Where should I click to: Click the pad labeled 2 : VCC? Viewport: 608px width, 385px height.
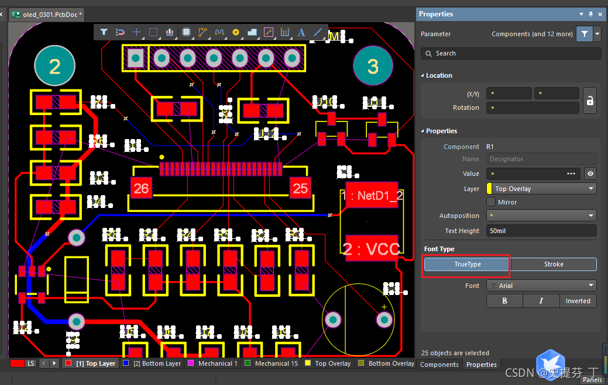tap(372, 248)
